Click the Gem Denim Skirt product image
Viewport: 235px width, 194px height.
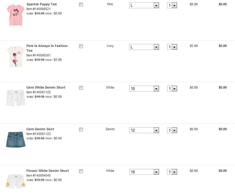tap(16, 139)
